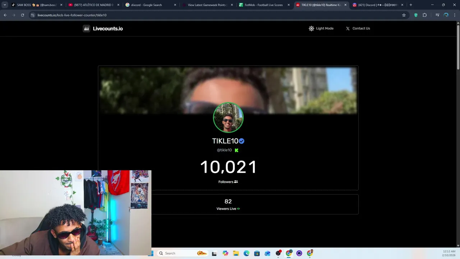Click the blue verified badge beside TIKLE10
This screenshot has width=460, height=259.
tap(241, 141)
